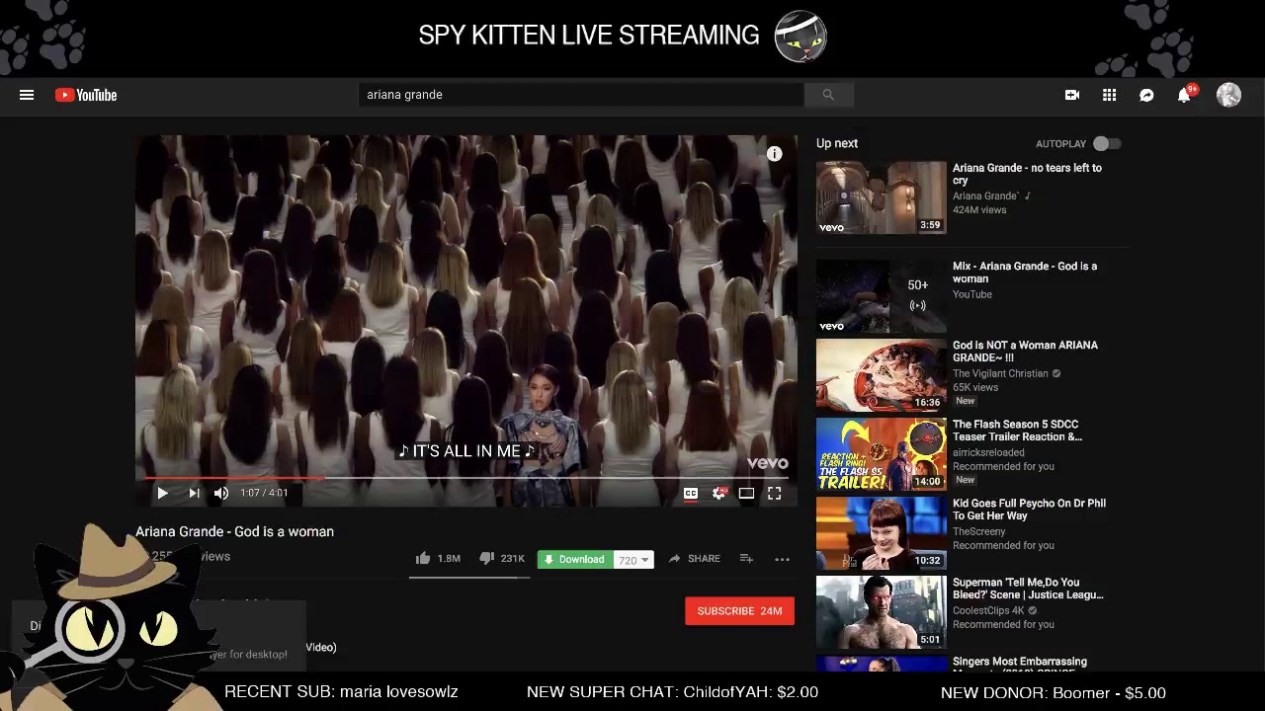
Task: Seek on the video progress bar
Action: (x=465, y=478)
